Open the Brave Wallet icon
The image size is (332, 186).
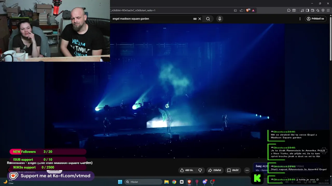(x=313, y=10)
